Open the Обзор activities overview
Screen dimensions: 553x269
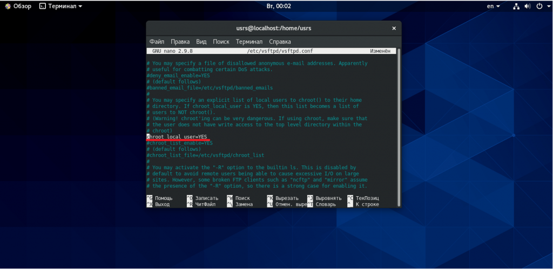[x=18, y=6]
